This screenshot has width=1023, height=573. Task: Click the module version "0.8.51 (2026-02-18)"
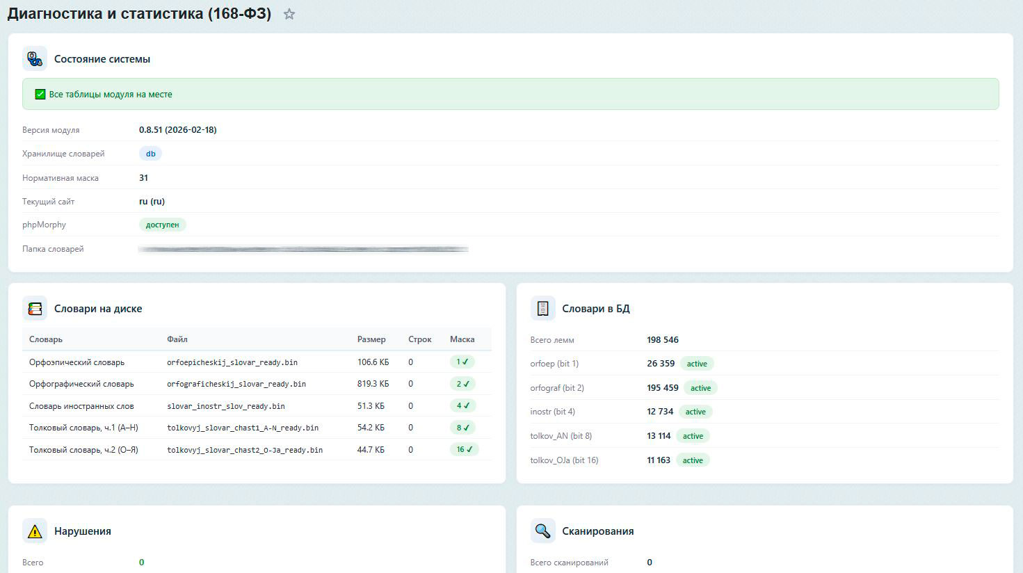(177, 129)
